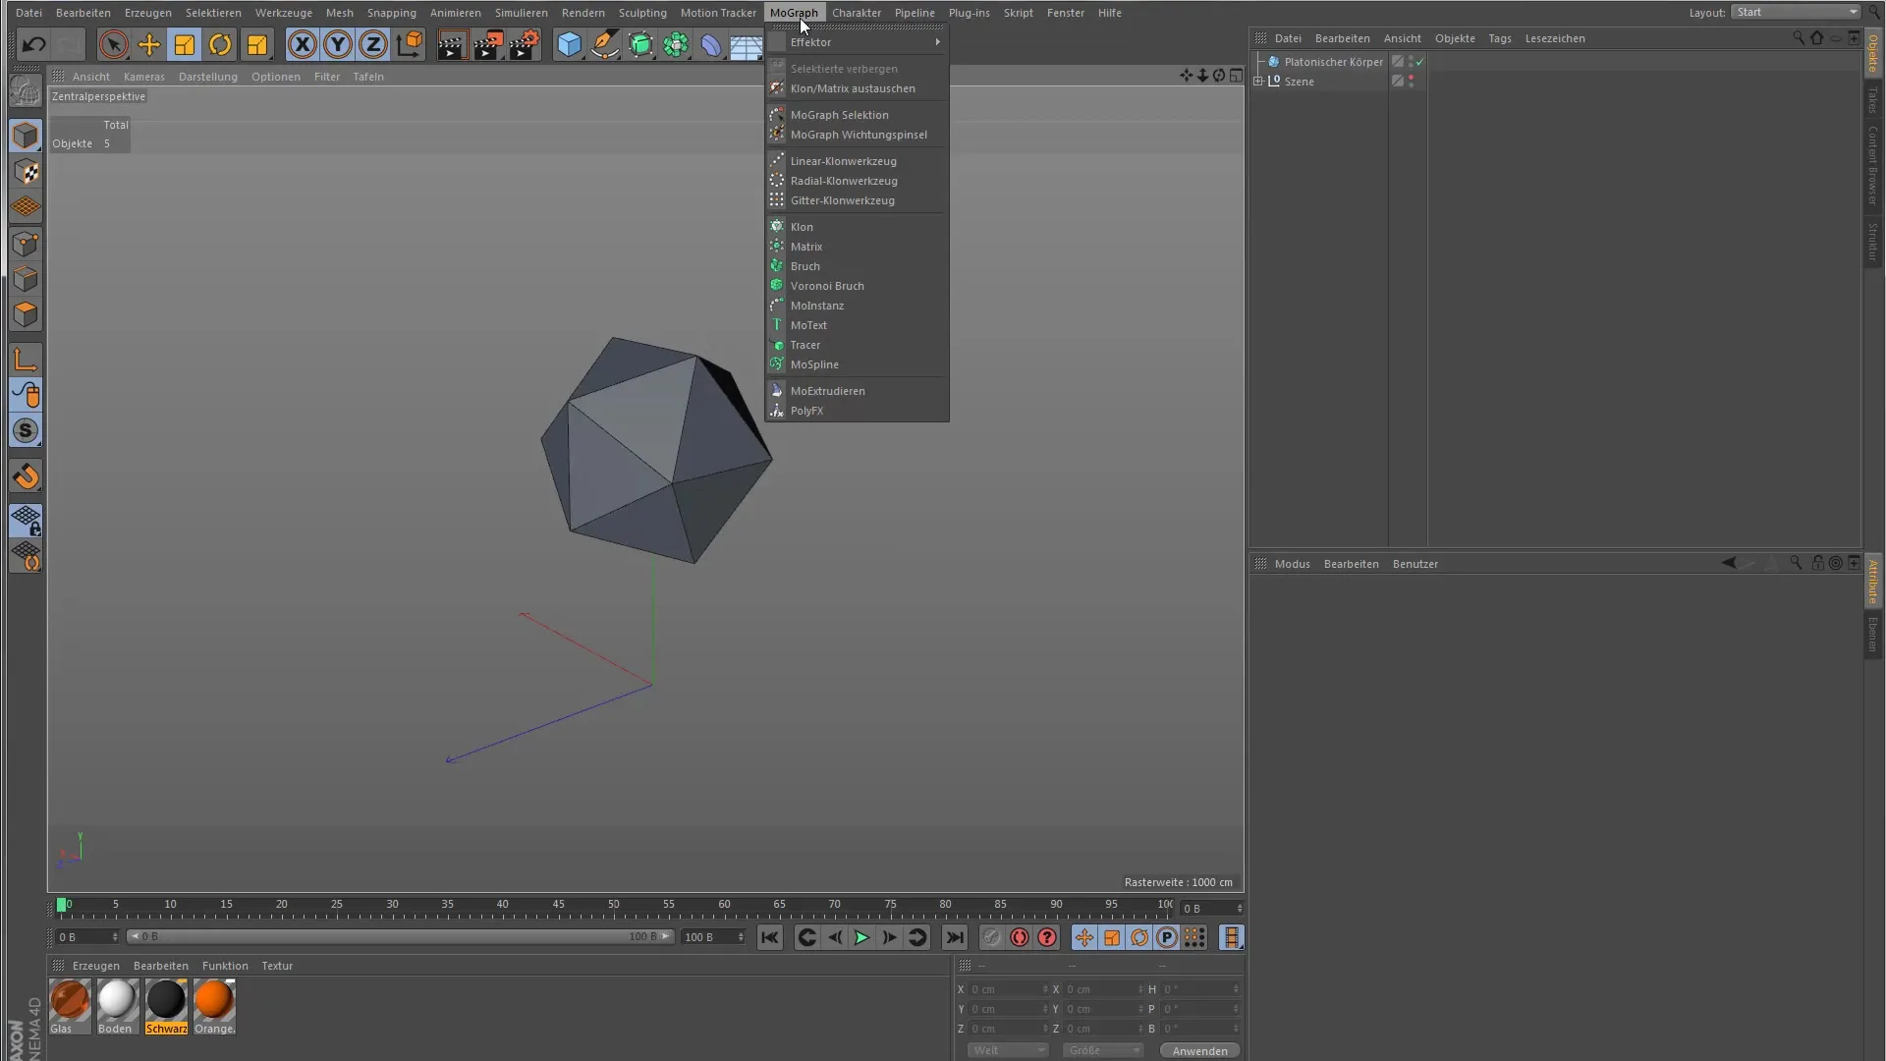This screenshot has width=1886, height=1061.
Task: Select the Glas material
Action: pyautogui.click(x=70, y=1006)
